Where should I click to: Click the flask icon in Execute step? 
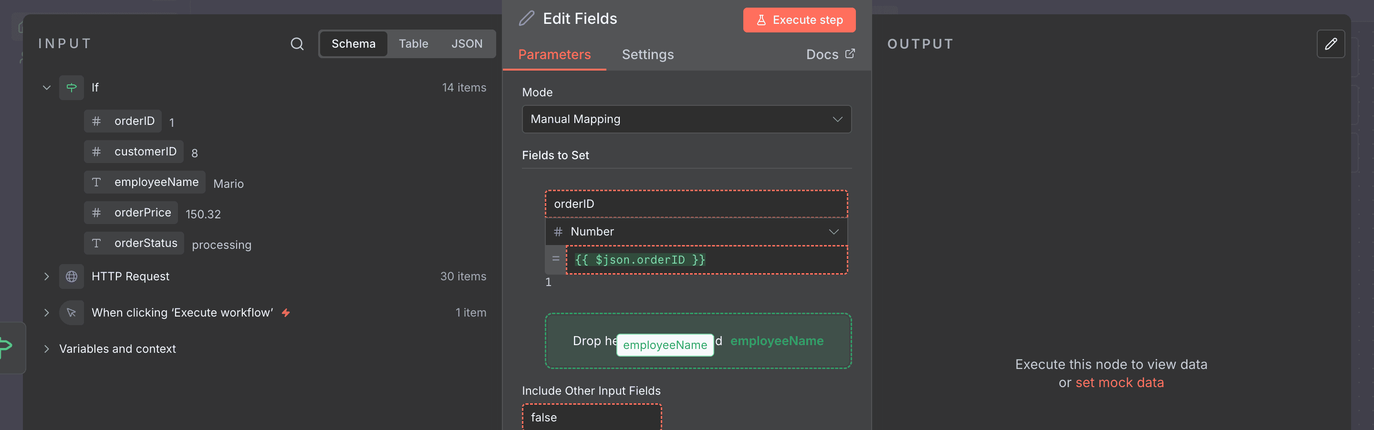(x=761, y=20)
